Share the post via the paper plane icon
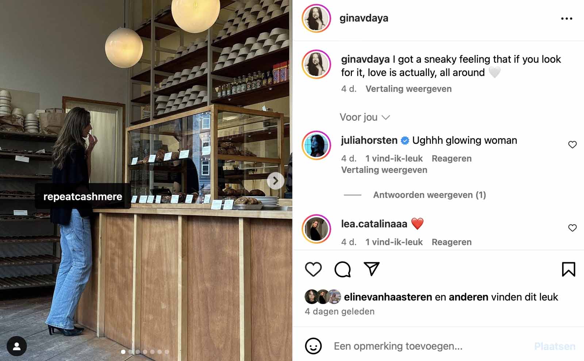Screen dimensions: 584x361 [x=372, y=269]
